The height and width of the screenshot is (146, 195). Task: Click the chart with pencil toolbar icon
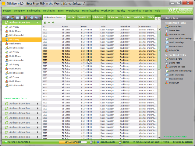[x=27, y=18]
